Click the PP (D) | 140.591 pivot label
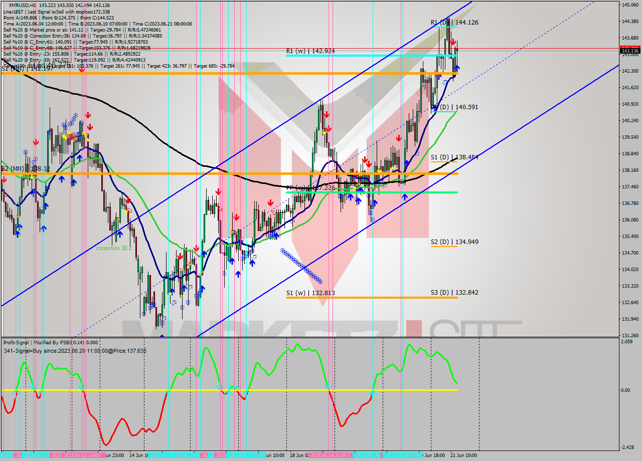 point(454,107)
